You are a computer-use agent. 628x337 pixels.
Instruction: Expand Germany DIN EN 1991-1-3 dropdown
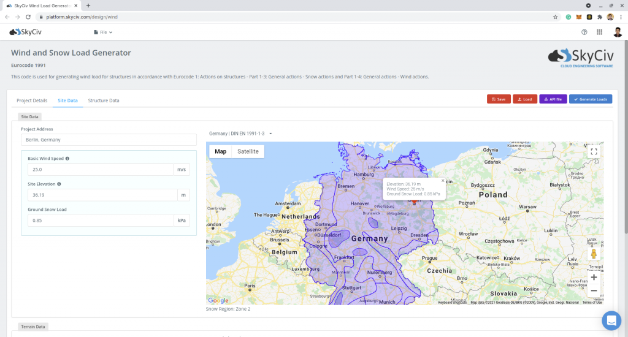click(x=240, y=133)
